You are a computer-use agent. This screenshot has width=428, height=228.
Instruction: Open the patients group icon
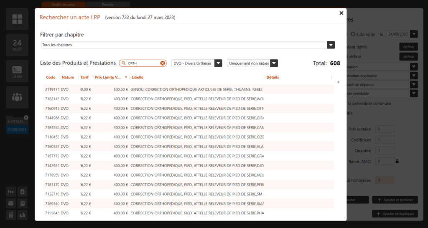point(17,97)
